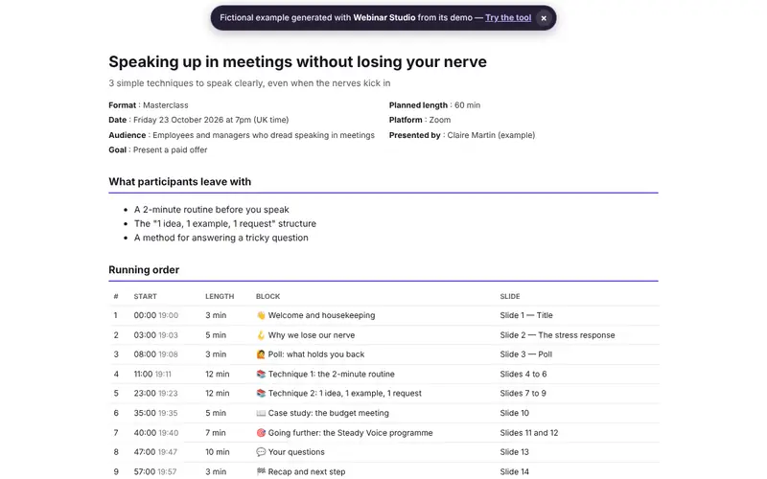Click the checkered flag emoji beside Recap
Screen dimensions: 767x479
coord(261,471)
